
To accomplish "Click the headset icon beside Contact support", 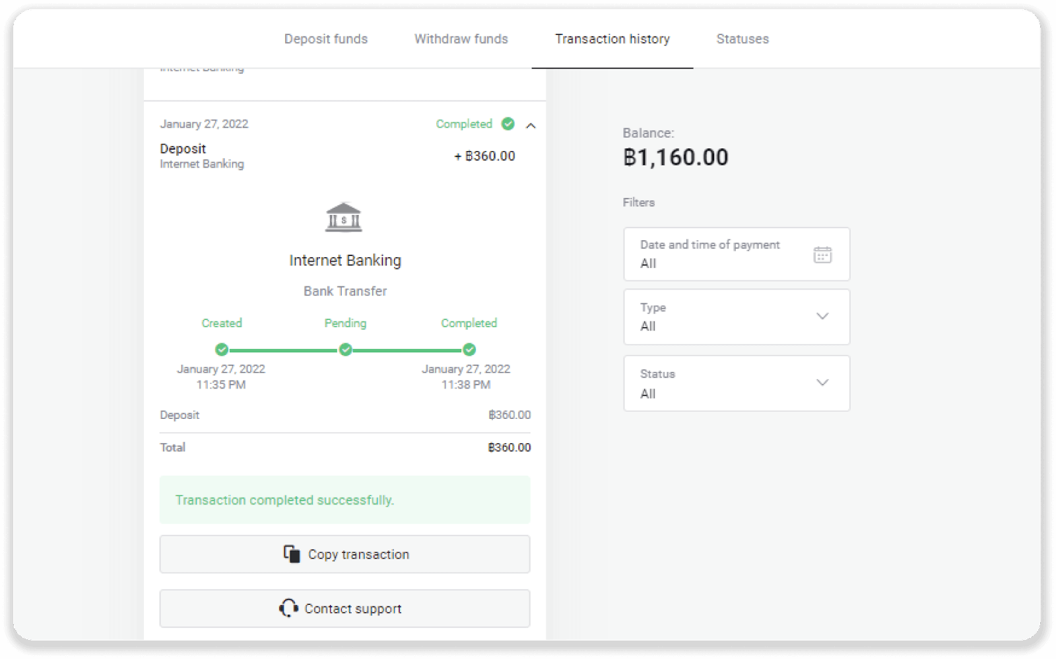I will 288,608.
